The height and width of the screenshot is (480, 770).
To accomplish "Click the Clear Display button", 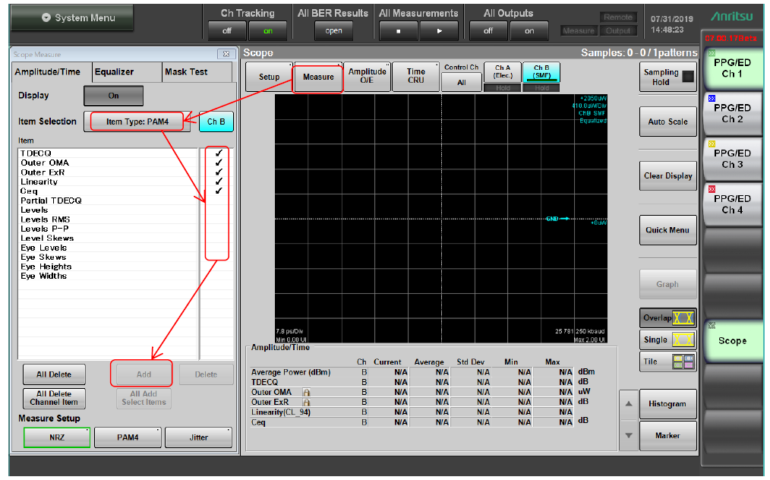I will (x=667, y=175).
